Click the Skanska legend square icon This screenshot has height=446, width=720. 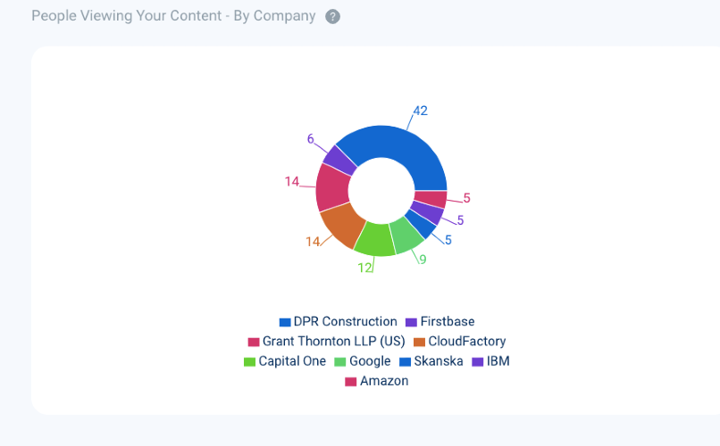[x=406, y=362]
